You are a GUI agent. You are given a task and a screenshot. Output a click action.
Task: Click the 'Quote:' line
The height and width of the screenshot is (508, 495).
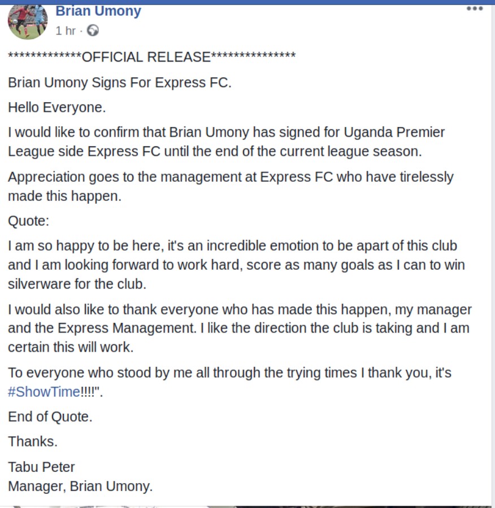point(29,221)
